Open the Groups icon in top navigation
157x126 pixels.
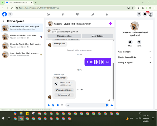coord(107,14)
